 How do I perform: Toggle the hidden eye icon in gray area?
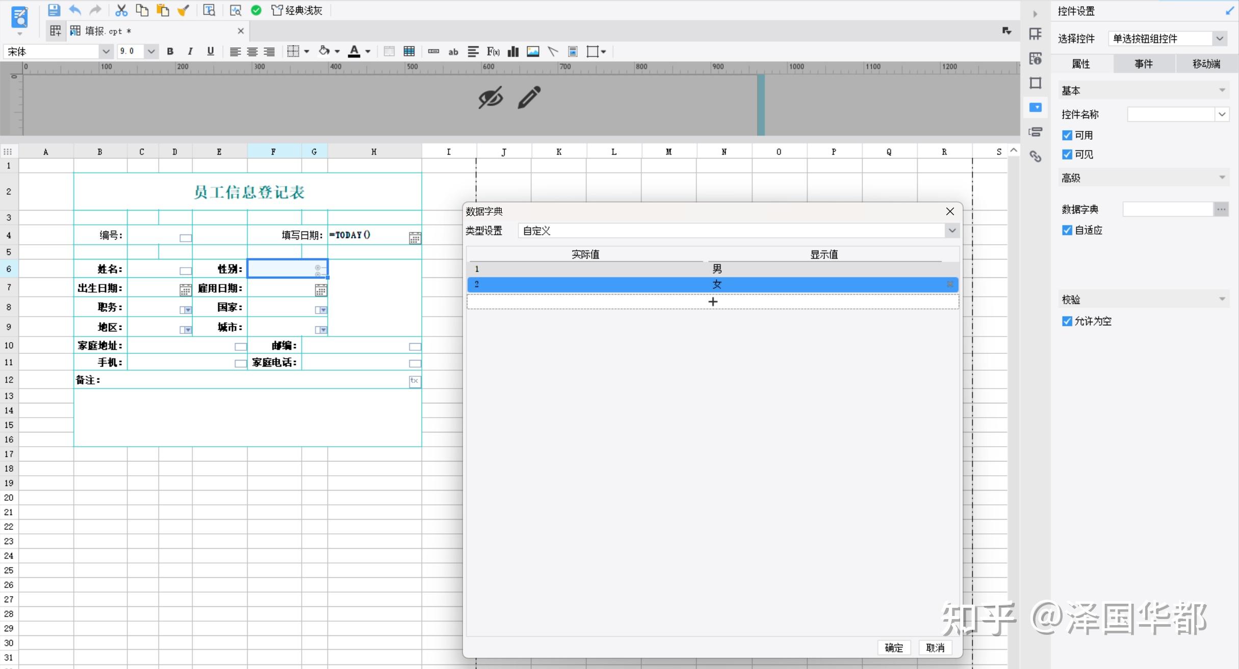491,97
